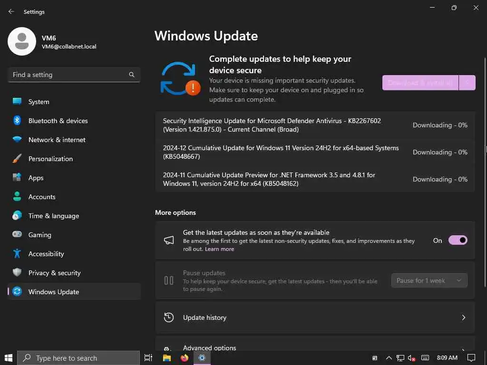Click the Personalization paintbrush icon

pyautogui.click(x=17, y=159)
